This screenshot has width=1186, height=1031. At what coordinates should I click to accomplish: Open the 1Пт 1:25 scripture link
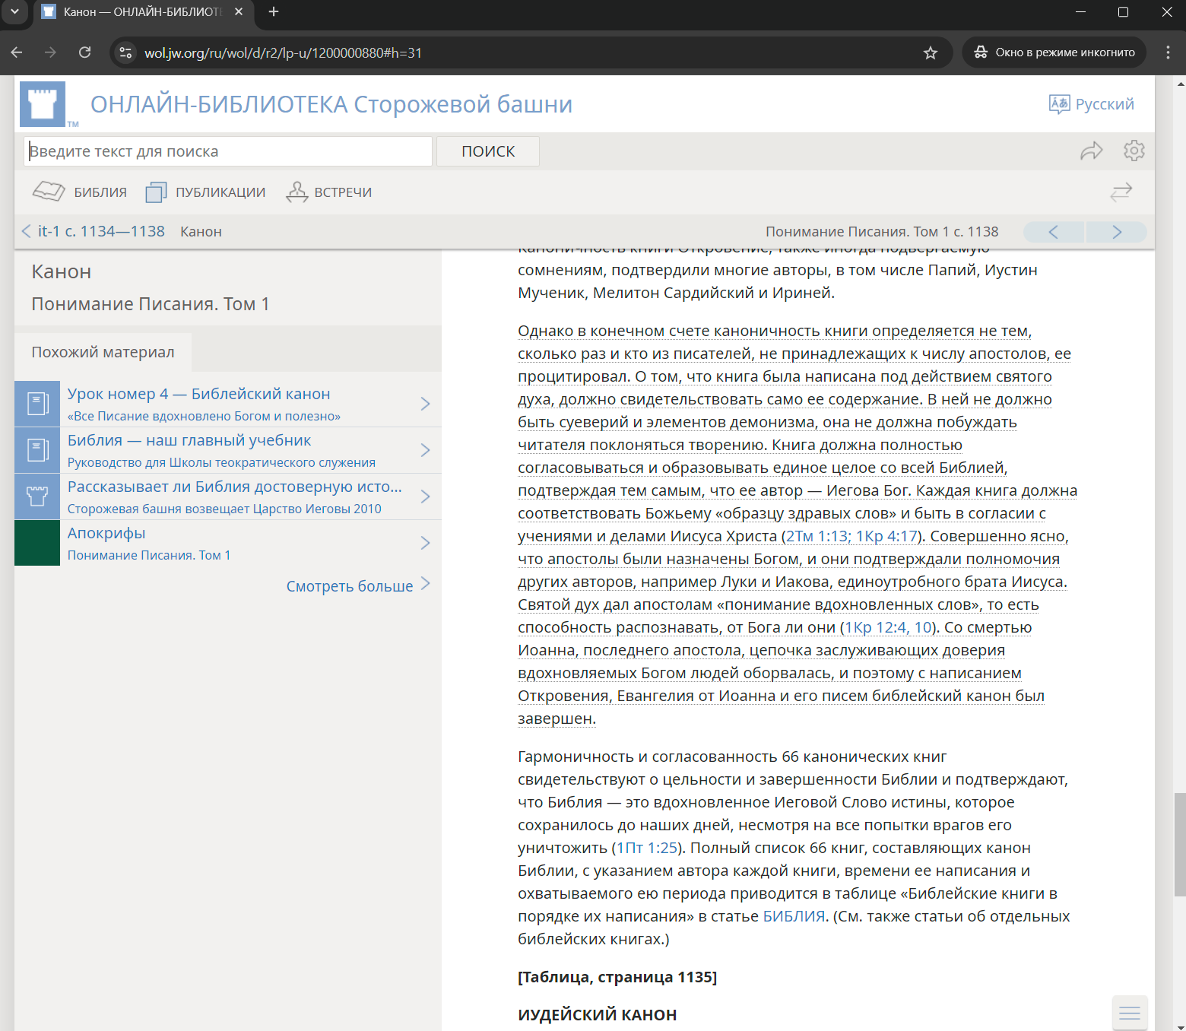(x=646, y=848)
